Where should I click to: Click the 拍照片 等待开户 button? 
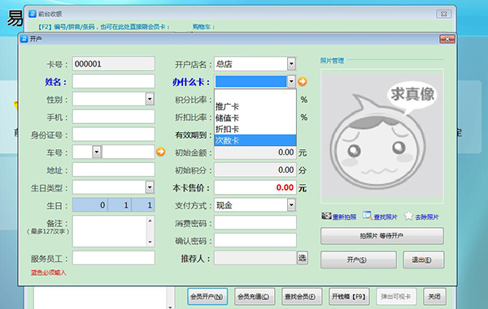coord(382,236)
